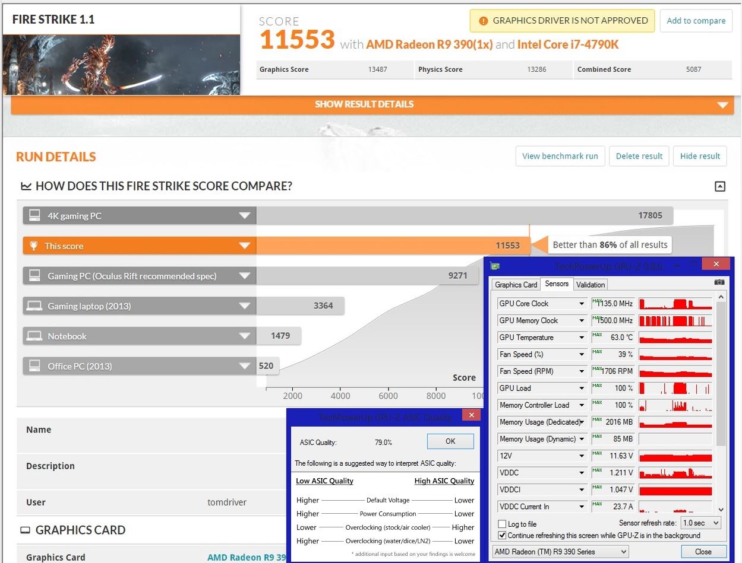Click the GPU-Z Close button
The image size is (742, 563).
[703, 552]
